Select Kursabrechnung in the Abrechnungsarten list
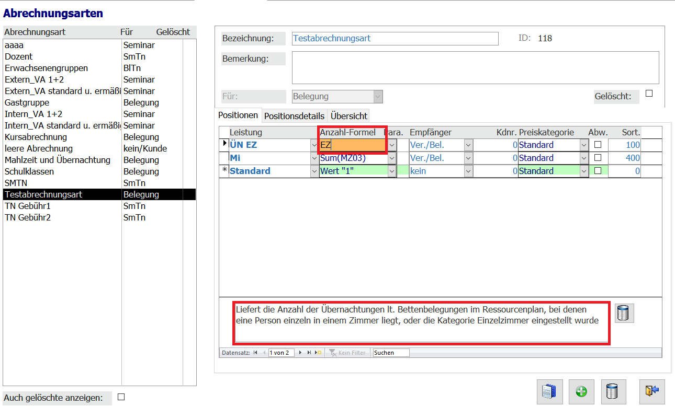675x418 pixels. tap(36, 137)
